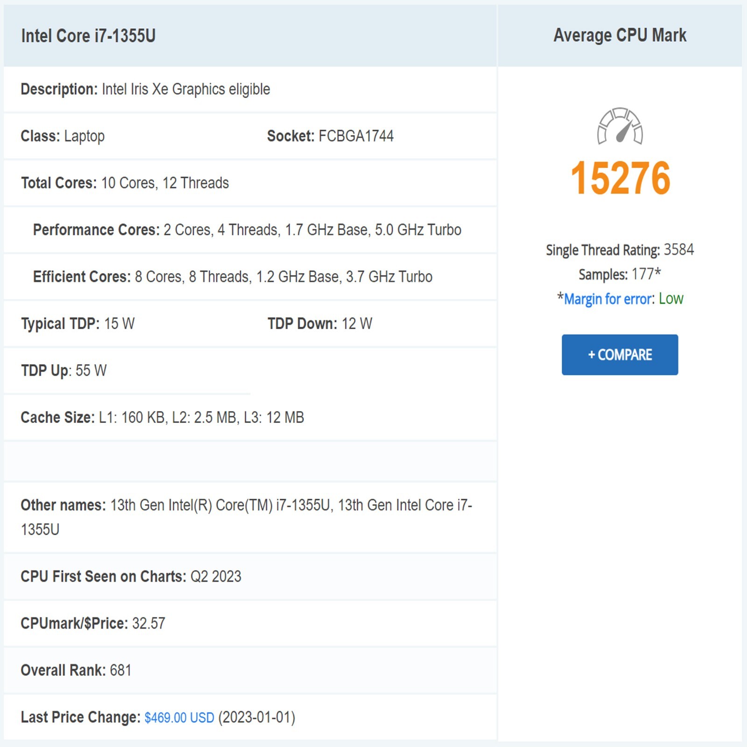
Task: Click the Performance Cores row
Action: click(x=250, y=230)
